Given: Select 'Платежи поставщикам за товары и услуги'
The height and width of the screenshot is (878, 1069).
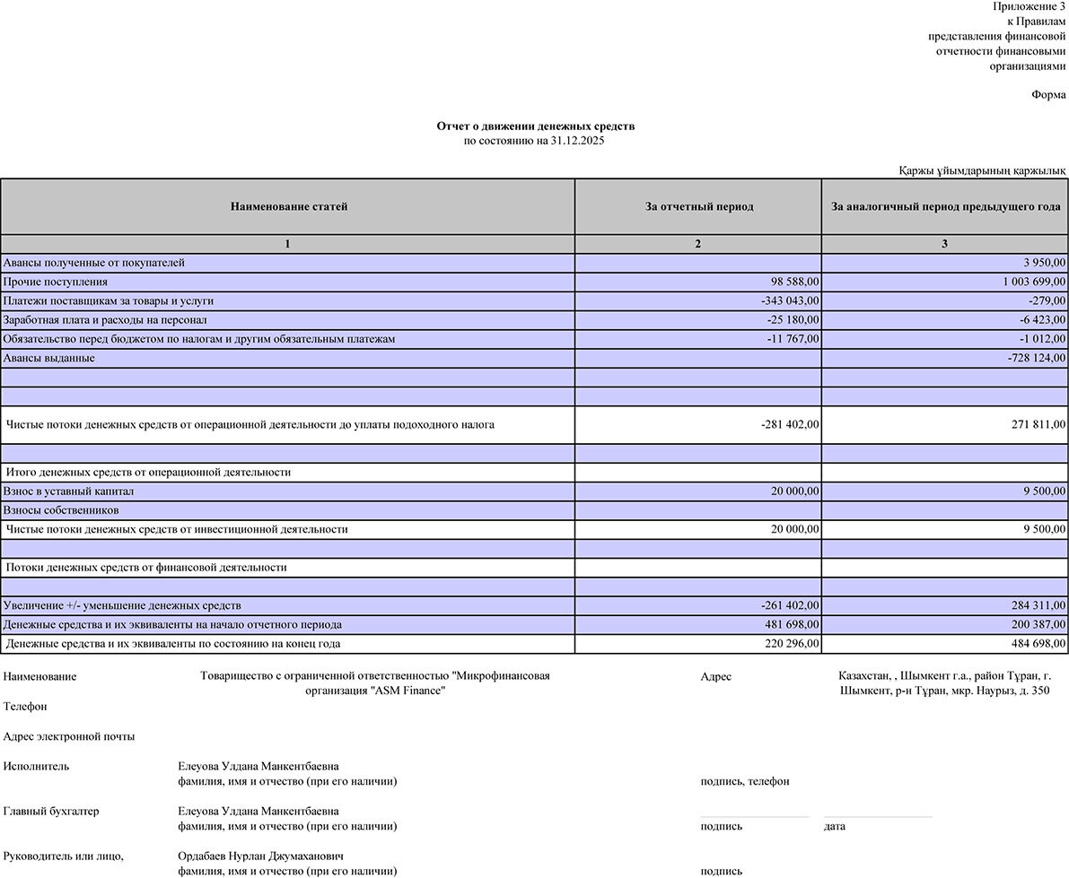Looking at the screenshot, I should click(x=109, y=301).
